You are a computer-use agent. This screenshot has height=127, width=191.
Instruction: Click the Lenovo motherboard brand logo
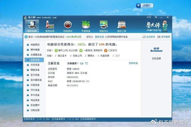pyautogui.click(x=156, y=50)
